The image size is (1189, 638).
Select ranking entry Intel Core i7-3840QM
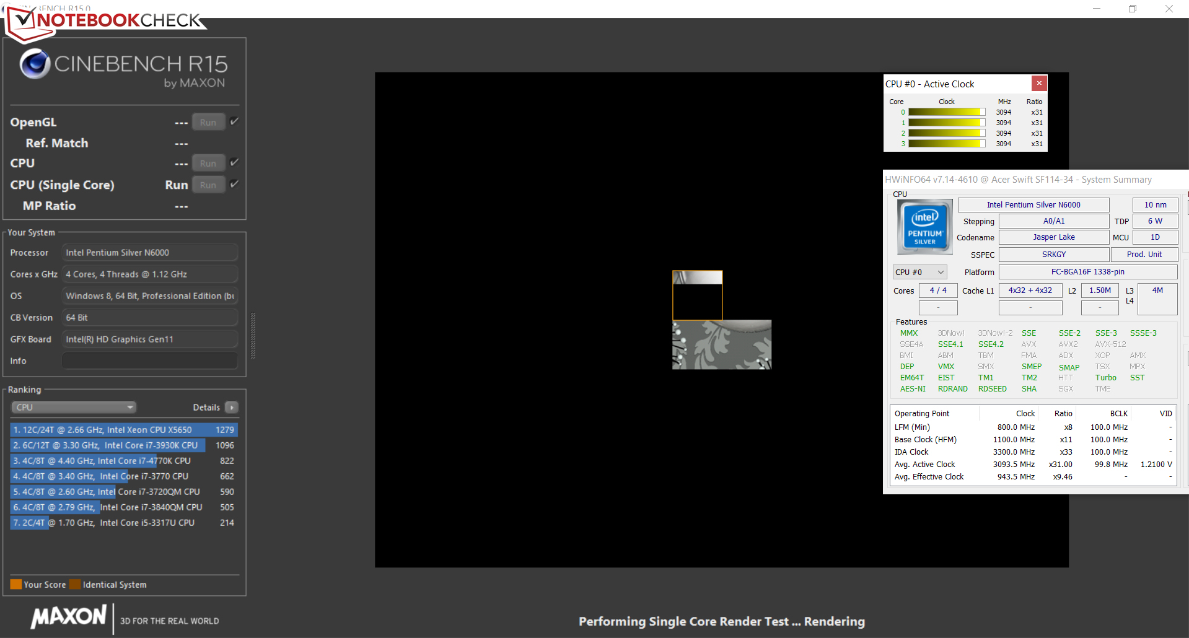tap(124, 507)
